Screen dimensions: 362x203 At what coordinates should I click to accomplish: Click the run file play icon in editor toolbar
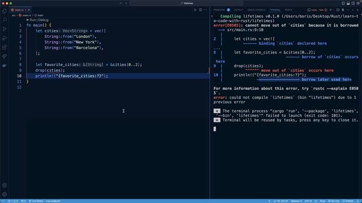(195, 10)
